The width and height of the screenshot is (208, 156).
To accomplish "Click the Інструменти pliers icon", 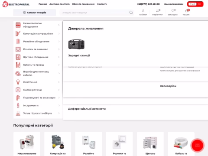I will click(x=18, y=105).
